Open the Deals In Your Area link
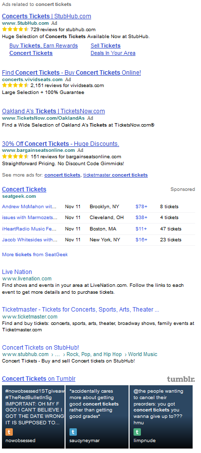201x453 pixels. 113,53
